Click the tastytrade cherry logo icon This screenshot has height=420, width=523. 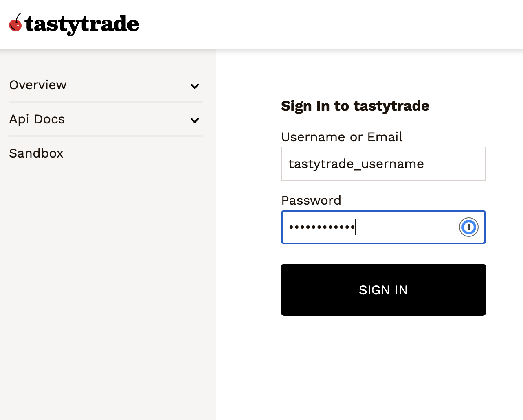[x=16, y=24]
